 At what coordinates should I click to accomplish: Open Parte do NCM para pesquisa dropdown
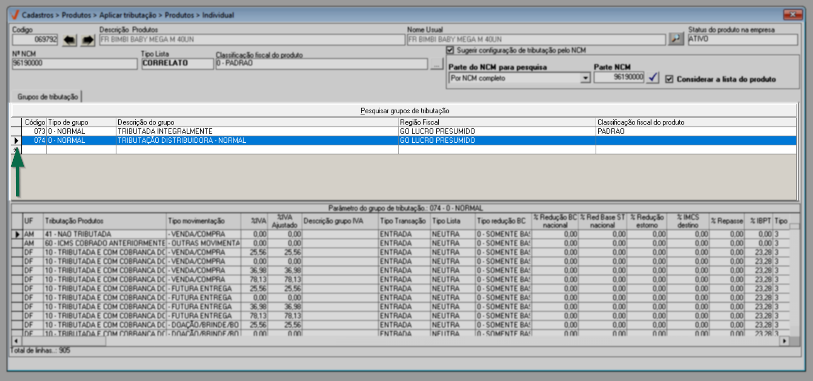tap(585, 78)
